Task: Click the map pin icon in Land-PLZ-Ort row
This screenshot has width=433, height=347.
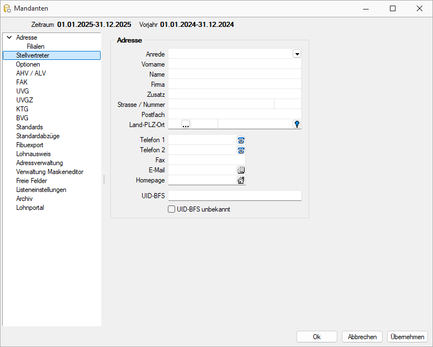Action: tap(297, 124)
